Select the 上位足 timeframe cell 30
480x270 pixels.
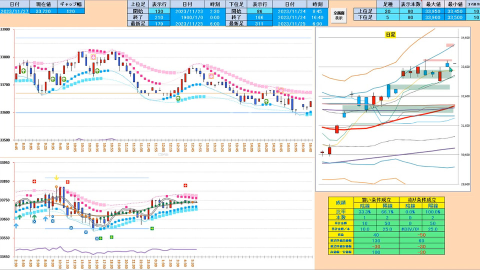[387, 11]
